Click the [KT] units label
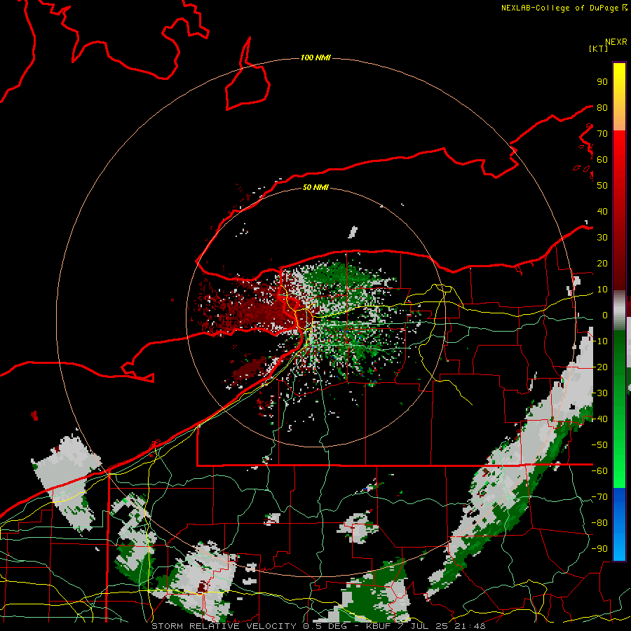Screen dimensions: 631x631 599,48
